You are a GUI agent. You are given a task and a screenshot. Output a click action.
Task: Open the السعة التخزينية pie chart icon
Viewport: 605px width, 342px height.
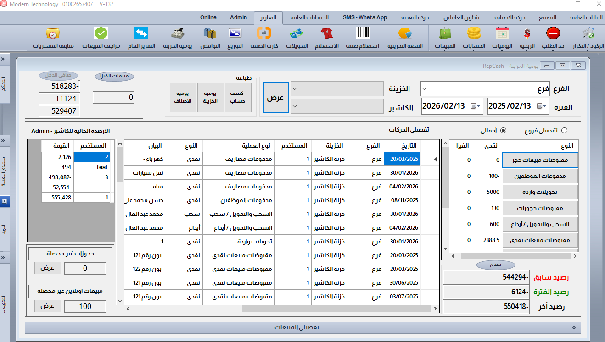(405, 34)
